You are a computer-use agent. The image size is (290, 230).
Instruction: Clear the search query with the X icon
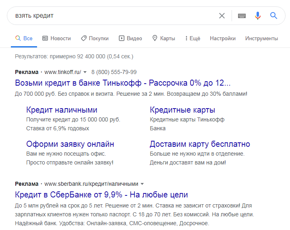[222, 16]
